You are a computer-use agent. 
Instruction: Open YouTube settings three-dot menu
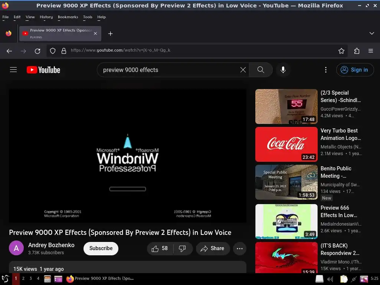[x=326, y=70]
